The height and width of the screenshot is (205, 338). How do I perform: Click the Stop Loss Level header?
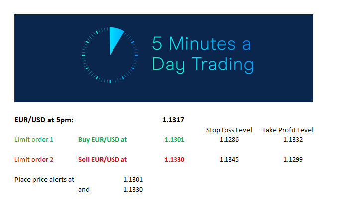pyautogui.click(x=229, y=130)
